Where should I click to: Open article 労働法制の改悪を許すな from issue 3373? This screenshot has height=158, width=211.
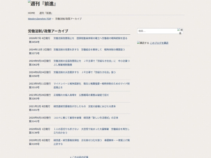click(89, 50)
